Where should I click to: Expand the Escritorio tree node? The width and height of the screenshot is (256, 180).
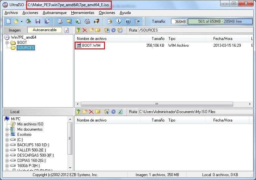pos(7,135)
